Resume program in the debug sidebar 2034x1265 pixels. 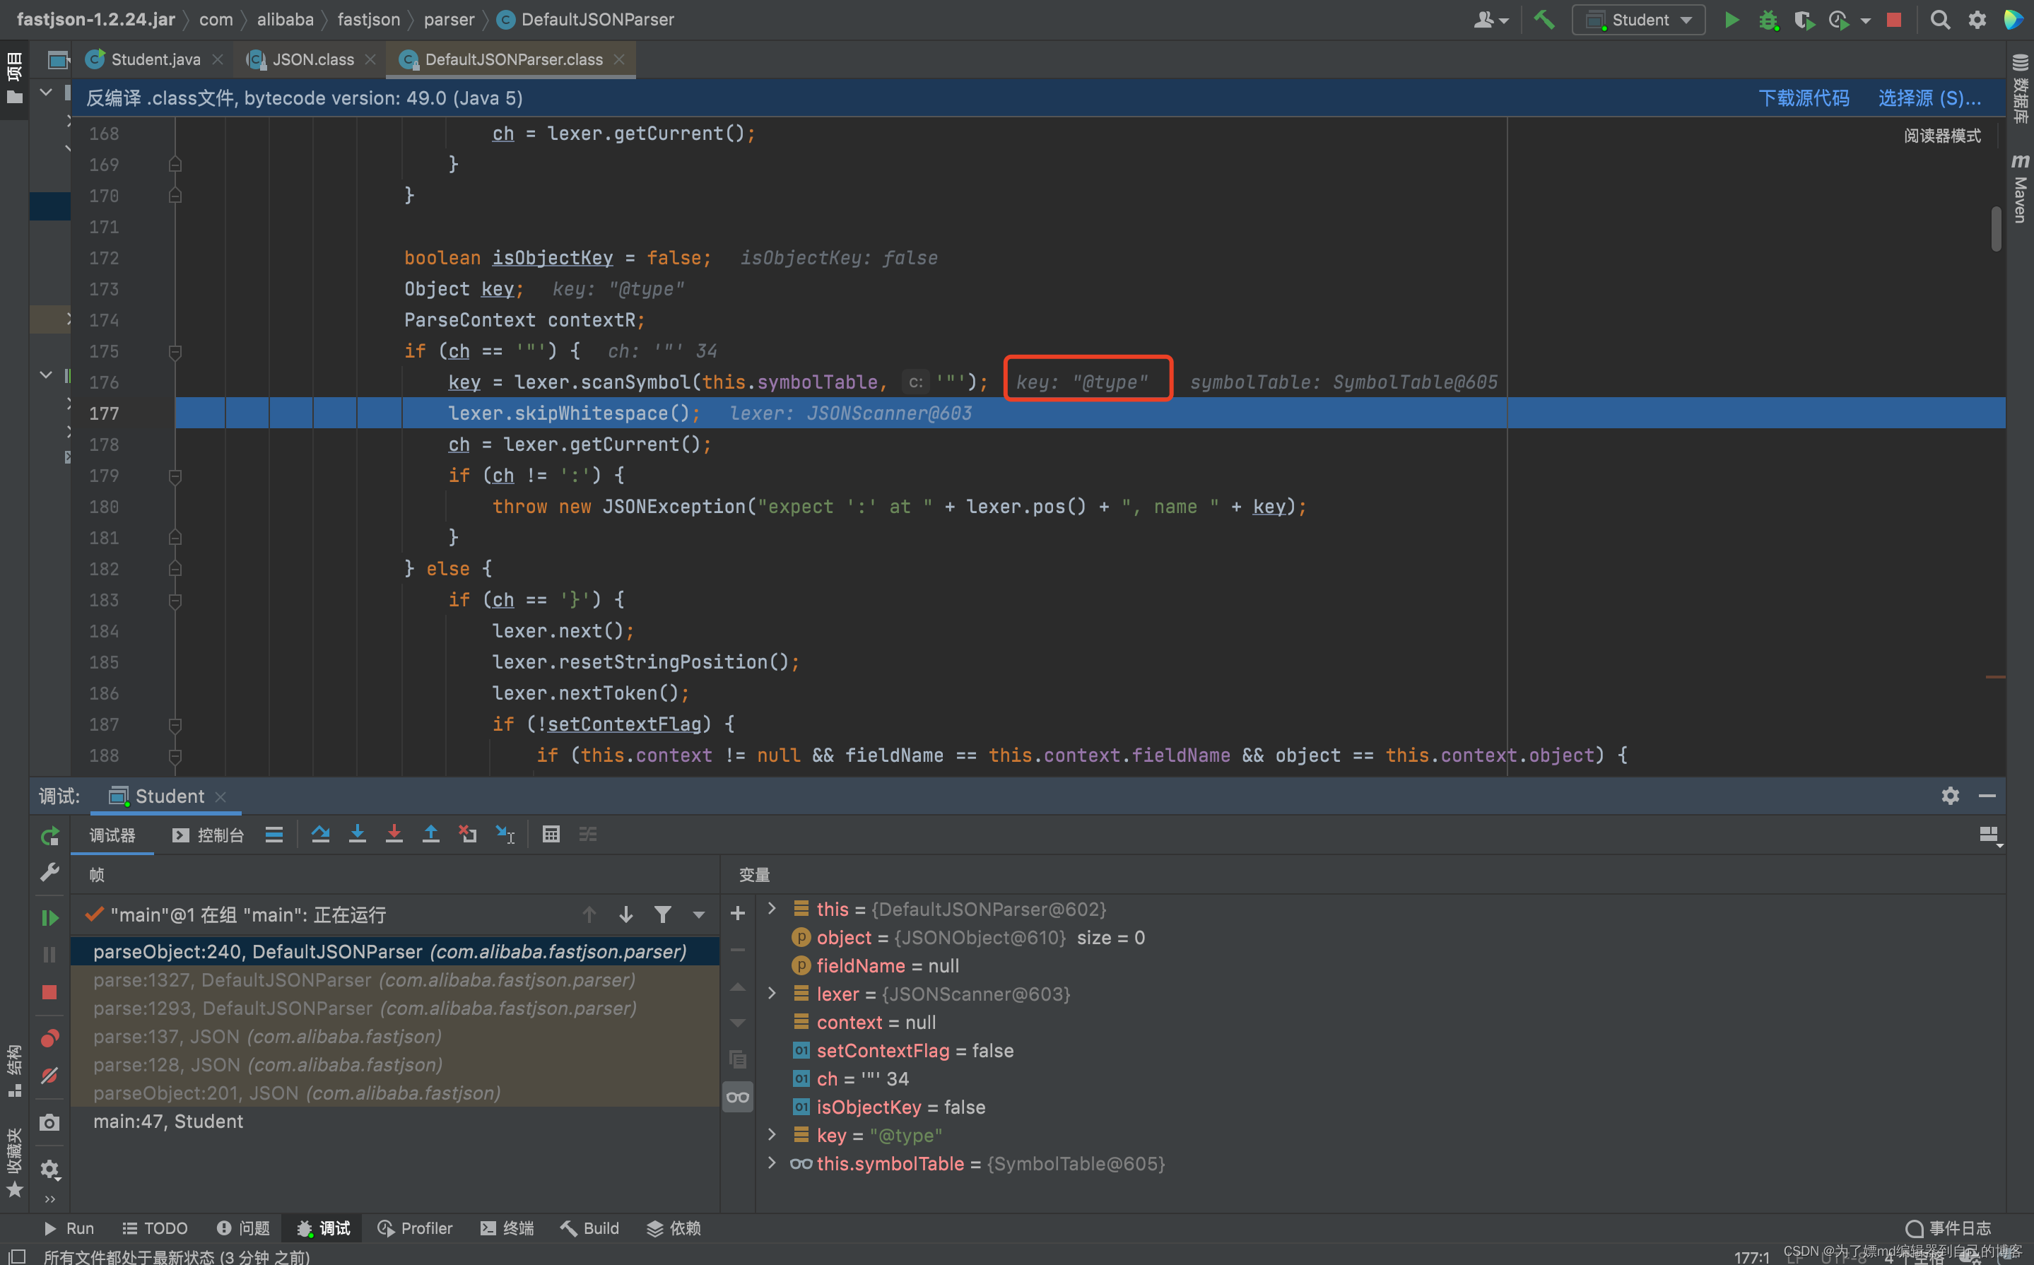(49, 918)
